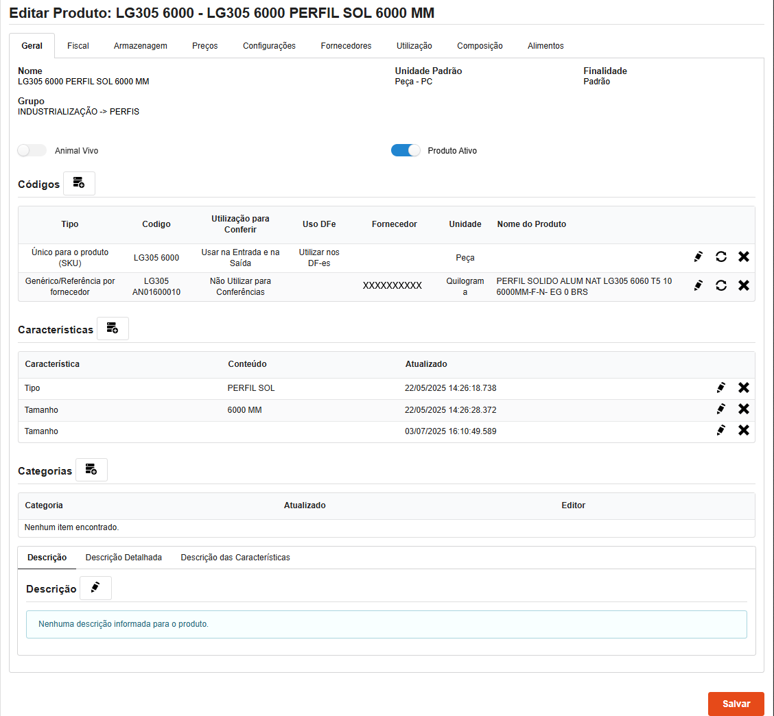Image resolution: width=774 pixels, height=716 pixels.
Task: Select the Descrição das Características sub-tab
Action: [x=235, y=558]
